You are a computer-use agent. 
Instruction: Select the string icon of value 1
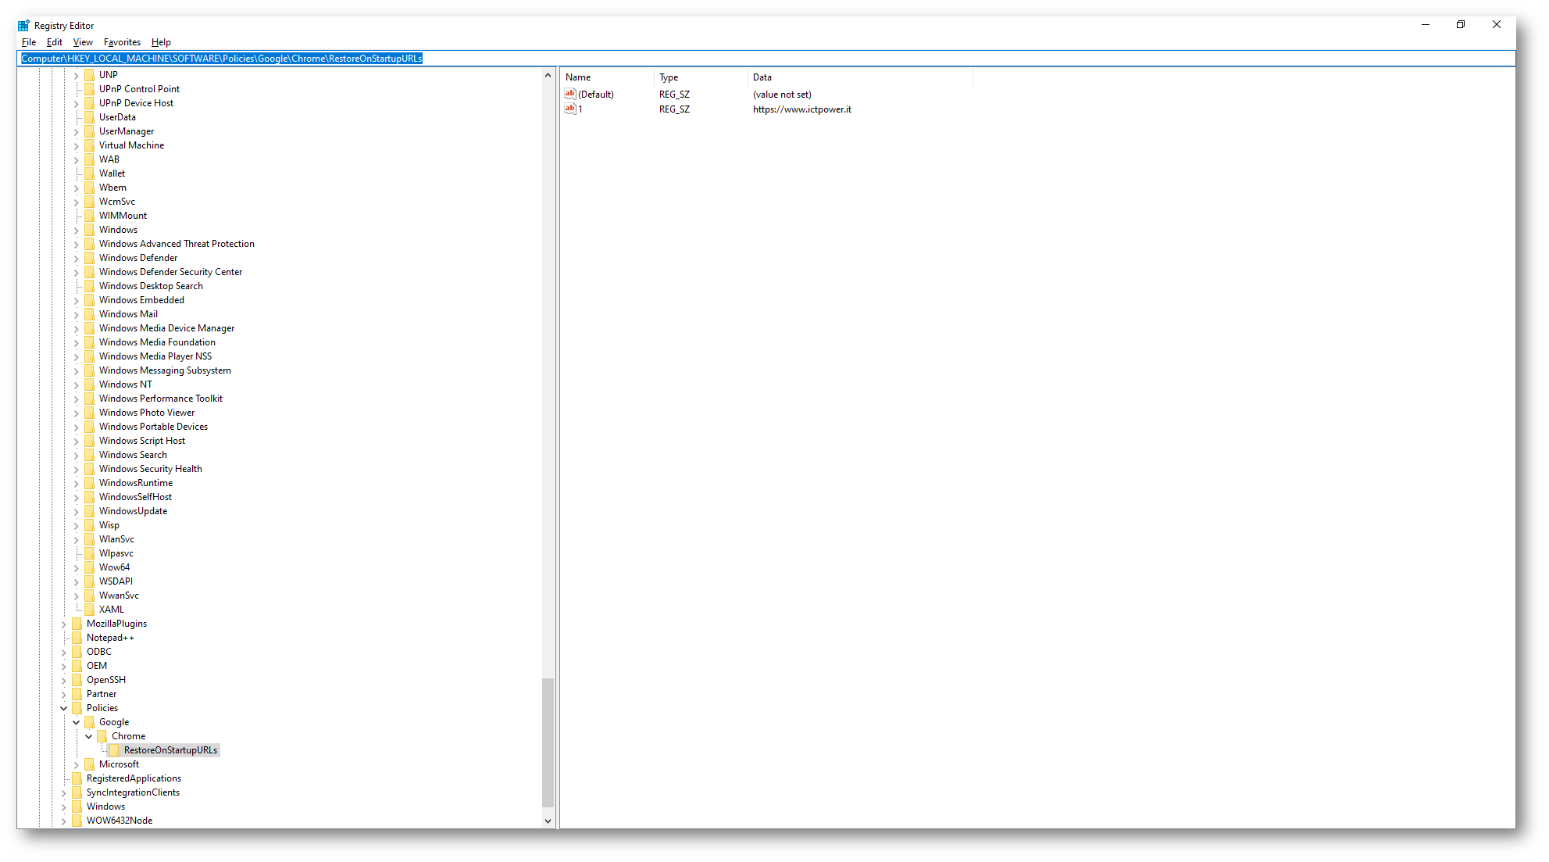(570, 109)
